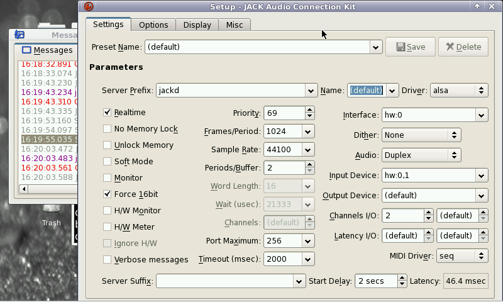Click the Save preset button
The height and width of the screenshot is (302, 503).
[410, 47]
